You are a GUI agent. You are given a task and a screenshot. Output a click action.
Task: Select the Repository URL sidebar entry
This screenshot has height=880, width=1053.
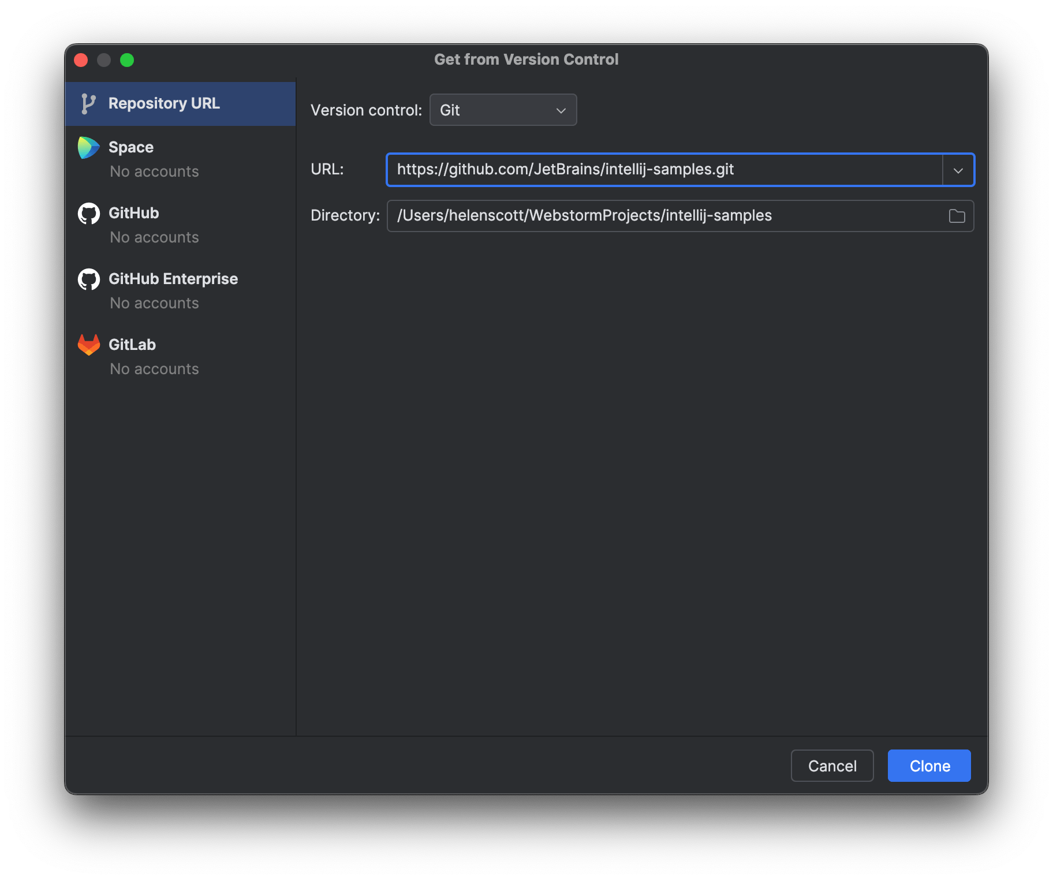pos(164,103)
